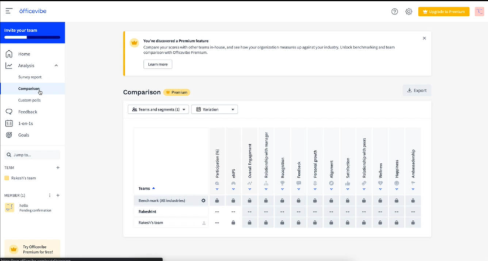Image resolution: width=488 pixels, height=261 pixels.
Task: Open the Variation dropdown
Action: pos(214,109)
